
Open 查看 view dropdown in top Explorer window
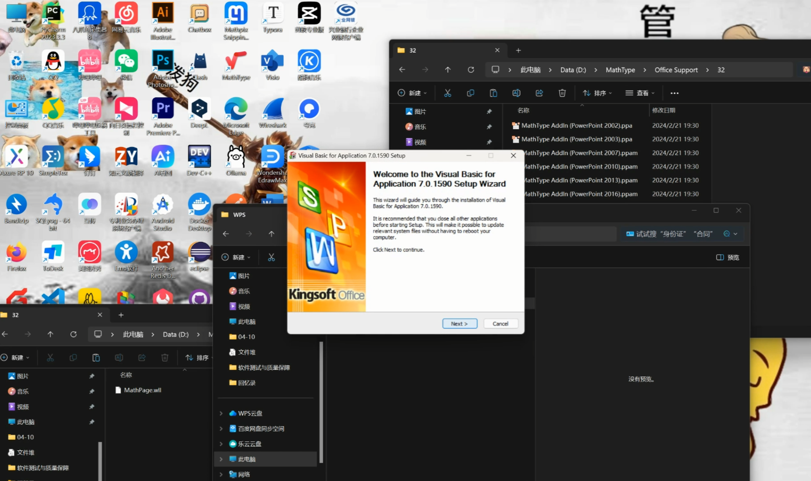[640, 93]
